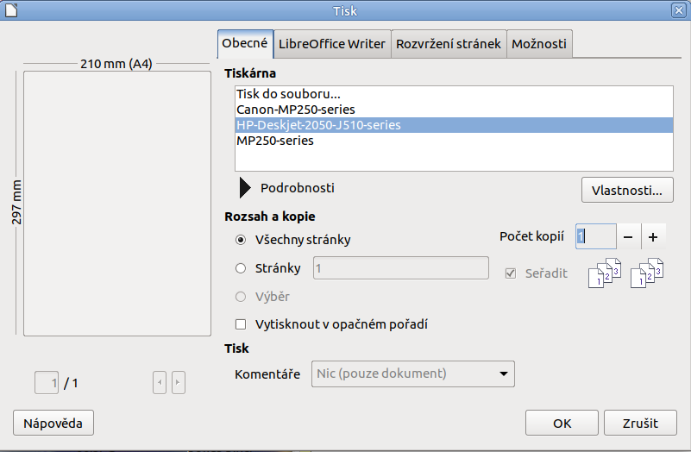This screenshot has width=691, height=452.
Task: Switch to the LibreOffice Writer tab
Action: [x=332, y=43]
